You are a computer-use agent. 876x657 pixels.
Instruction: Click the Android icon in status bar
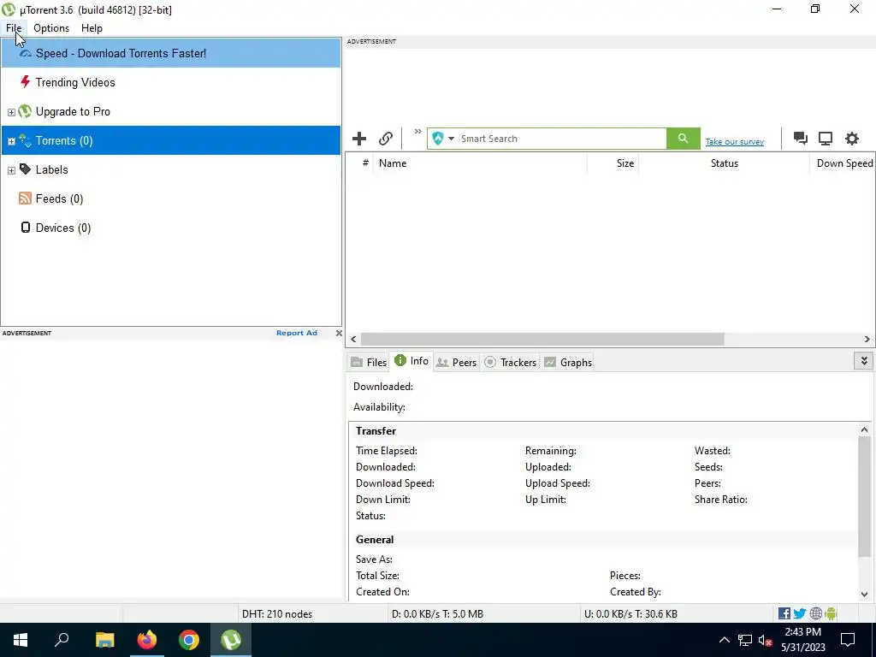pos(831,613)
